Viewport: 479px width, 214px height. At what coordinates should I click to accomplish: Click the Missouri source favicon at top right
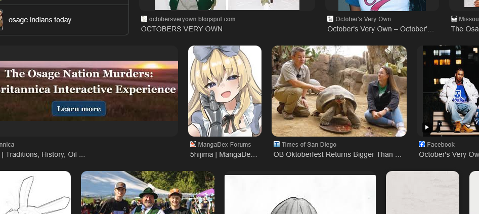click(x=454, y=19)
